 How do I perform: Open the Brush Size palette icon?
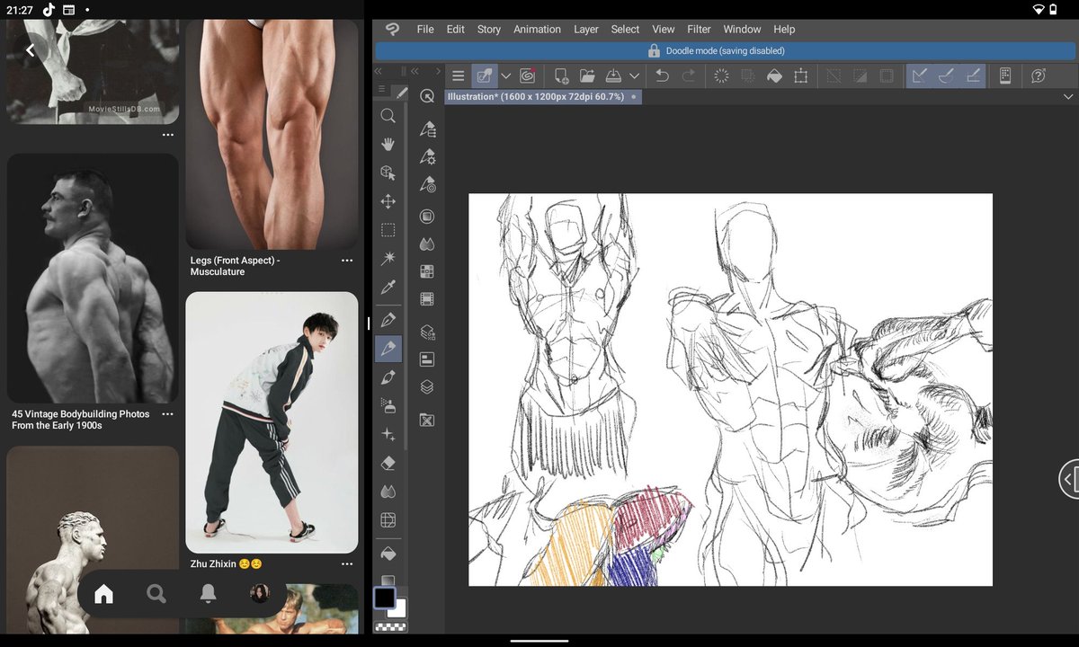coord(427,187)
